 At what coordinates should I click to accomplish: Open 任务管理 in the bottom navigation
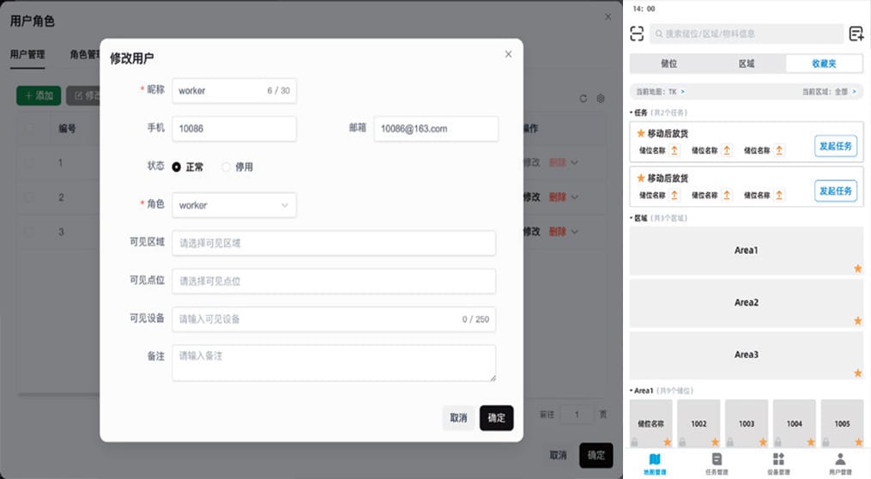[717, 464]
